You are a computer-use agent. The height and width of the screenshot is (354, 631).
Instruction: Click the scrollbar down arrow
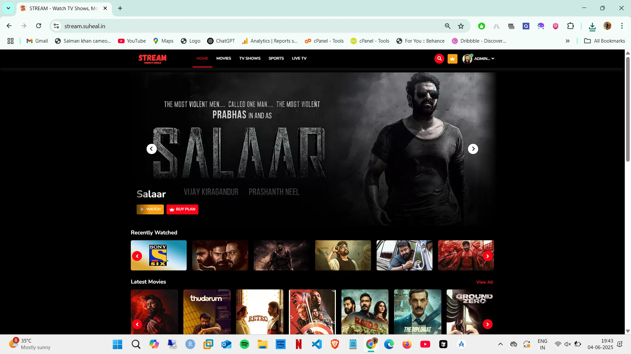click(628, 331)
